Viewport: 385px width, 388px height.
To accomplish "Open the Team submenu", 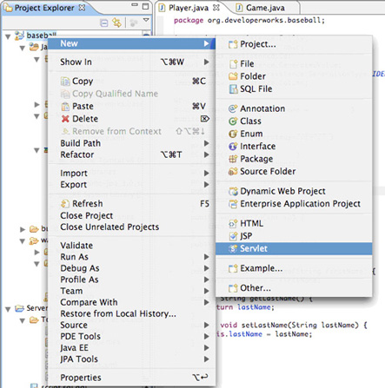I will (131, 291).
